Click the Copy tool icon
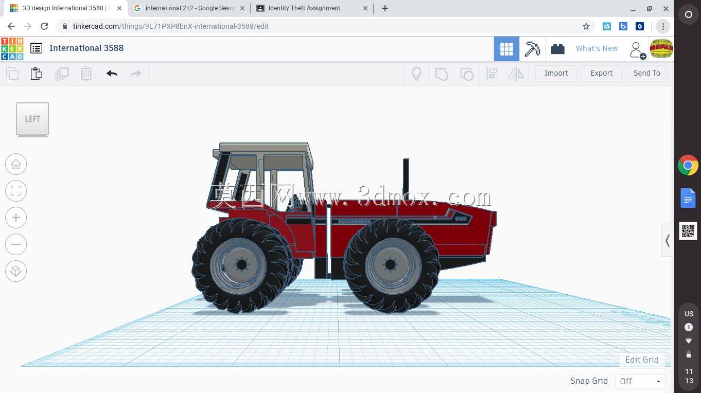 (x=12, y=74)
